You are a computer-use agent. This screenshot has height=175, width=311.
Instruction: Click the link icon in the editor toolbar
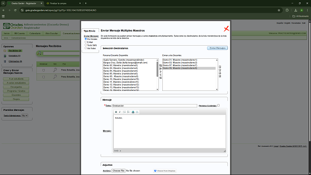tap(133, 112)
